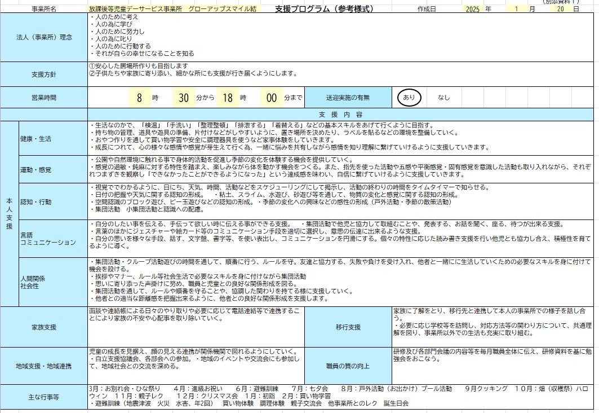Click the 月 unit cell
This screenshot has height=413, width=599.
tap(532, 9)
